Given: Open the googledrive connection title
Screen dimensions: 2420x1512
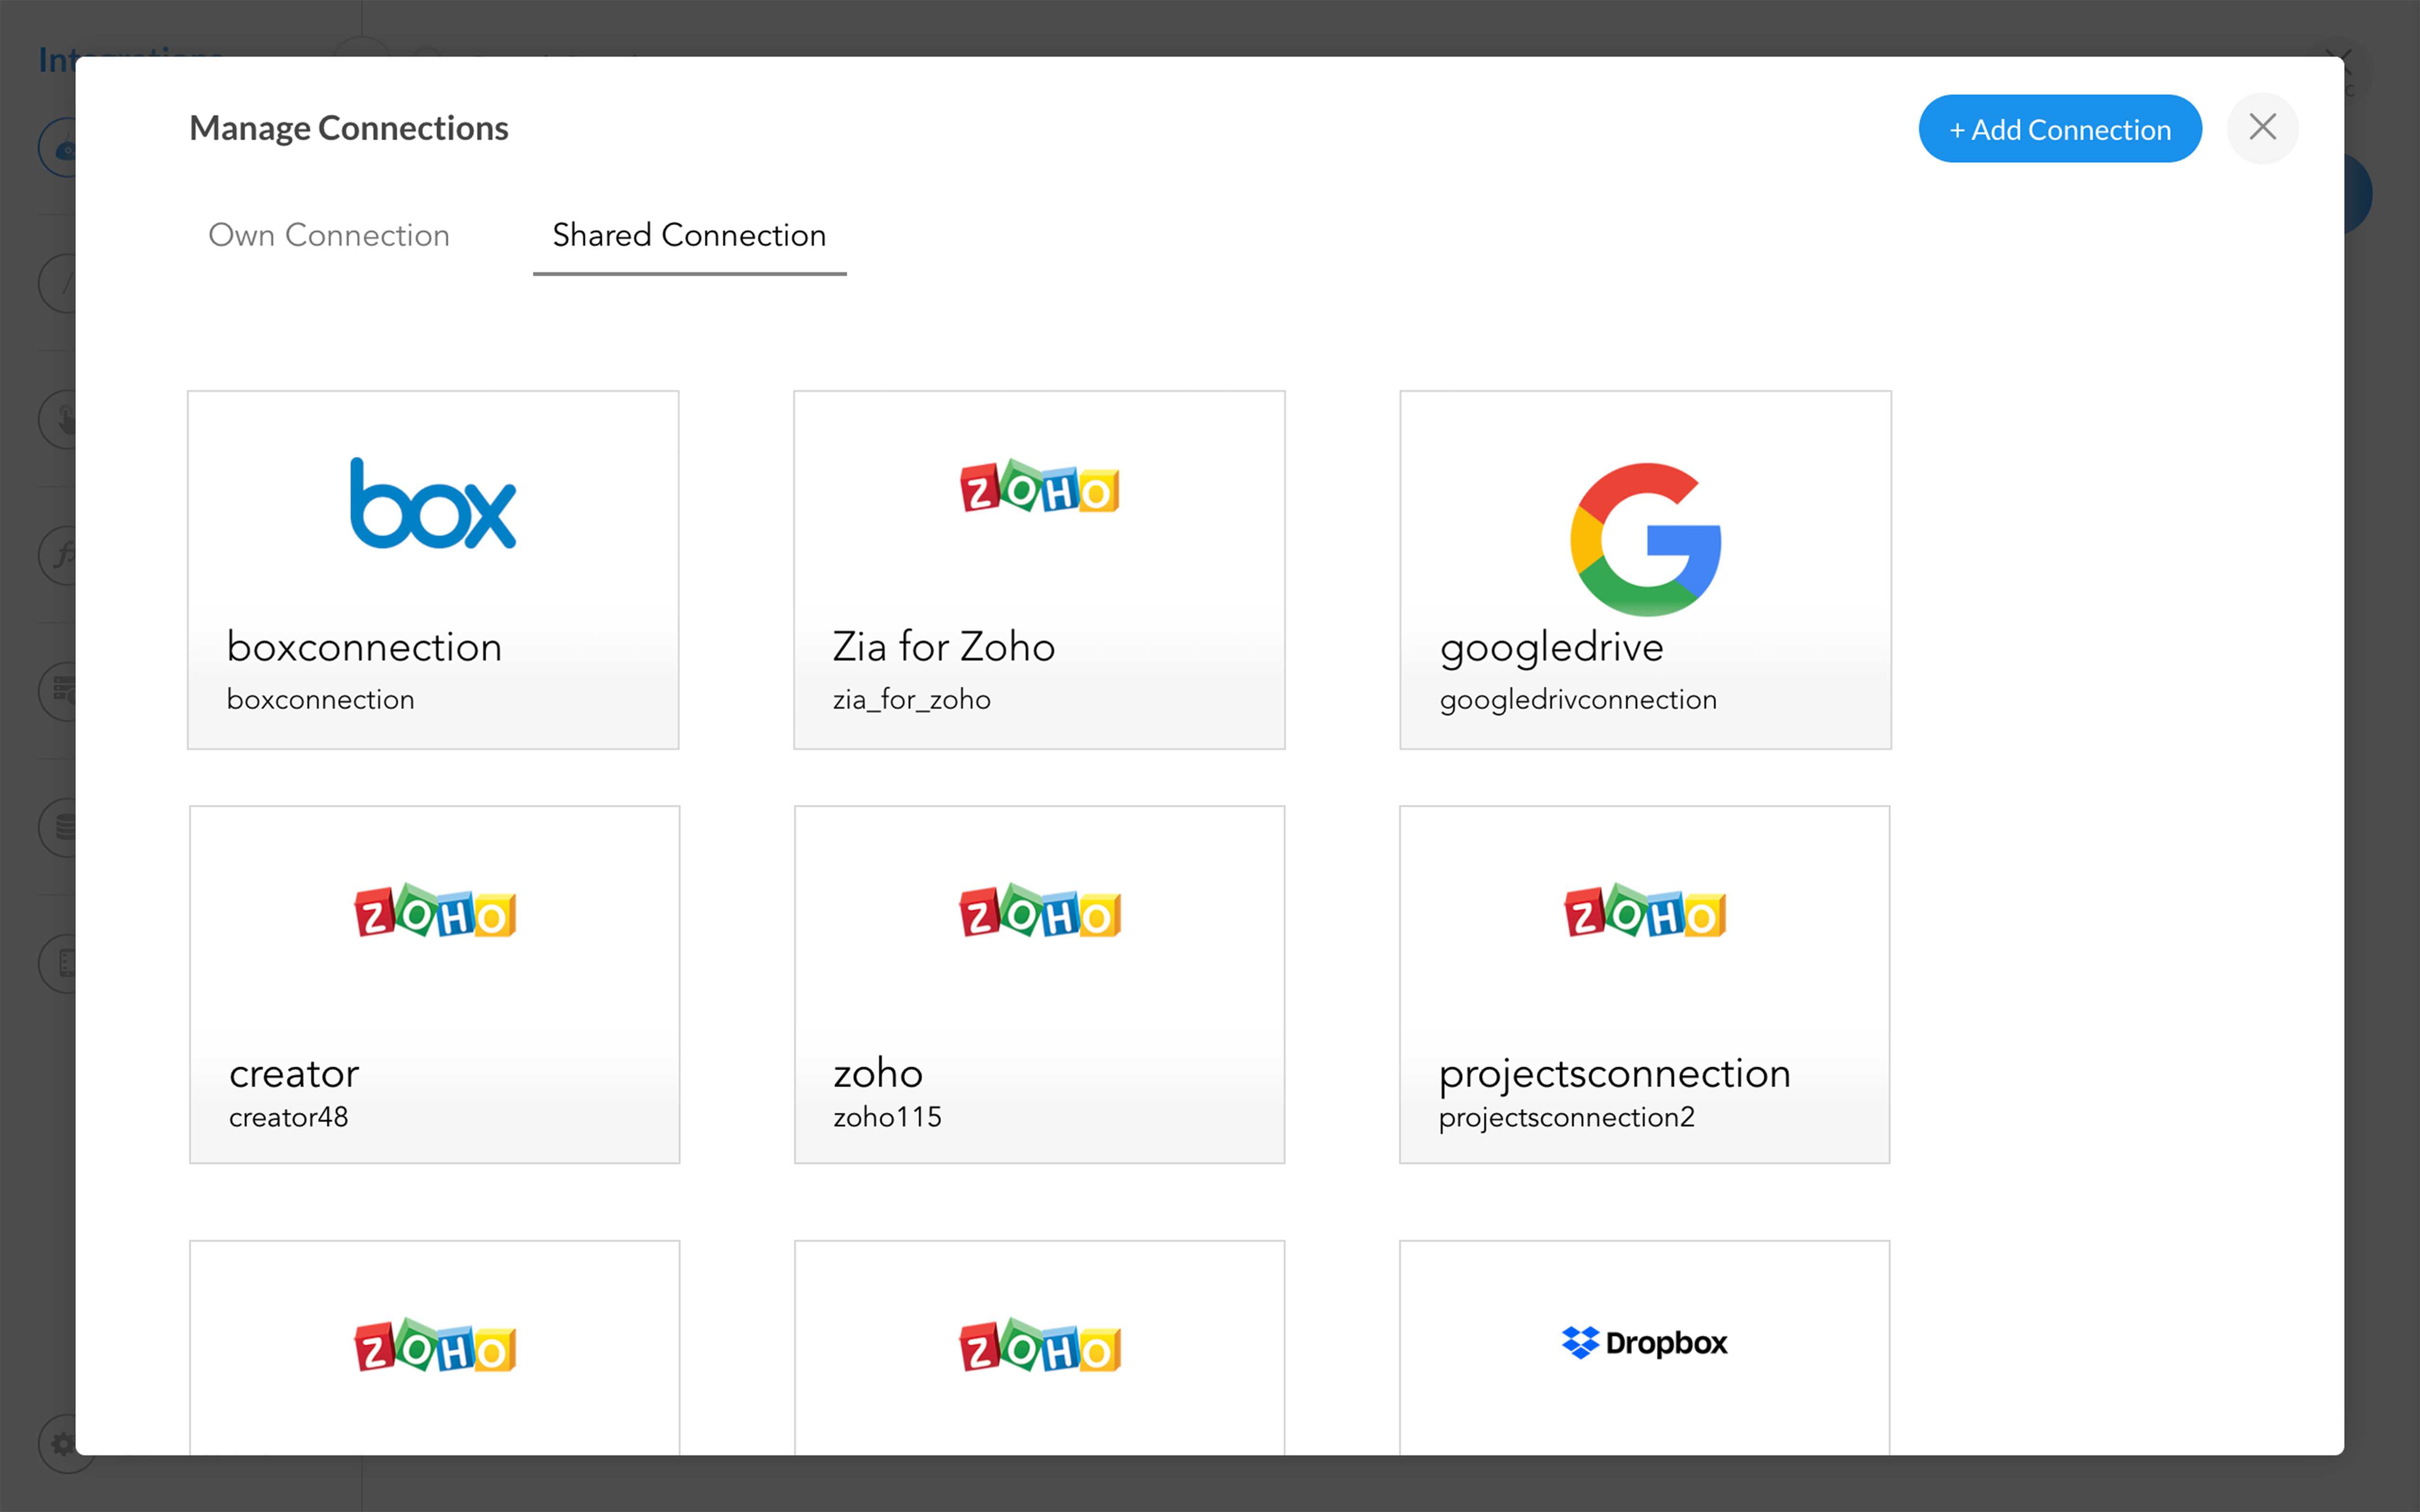Looking at the screenshot, I should [x=1552, y=649].
